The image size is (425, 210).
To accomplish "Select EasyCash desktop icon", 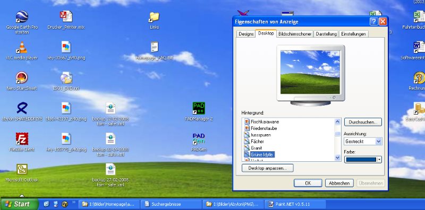I will coord(419,108).
